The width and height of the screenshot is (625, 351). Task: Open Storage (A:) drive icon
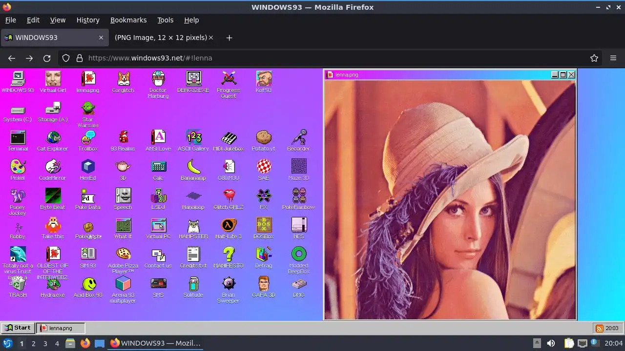[x=53, y=108]
